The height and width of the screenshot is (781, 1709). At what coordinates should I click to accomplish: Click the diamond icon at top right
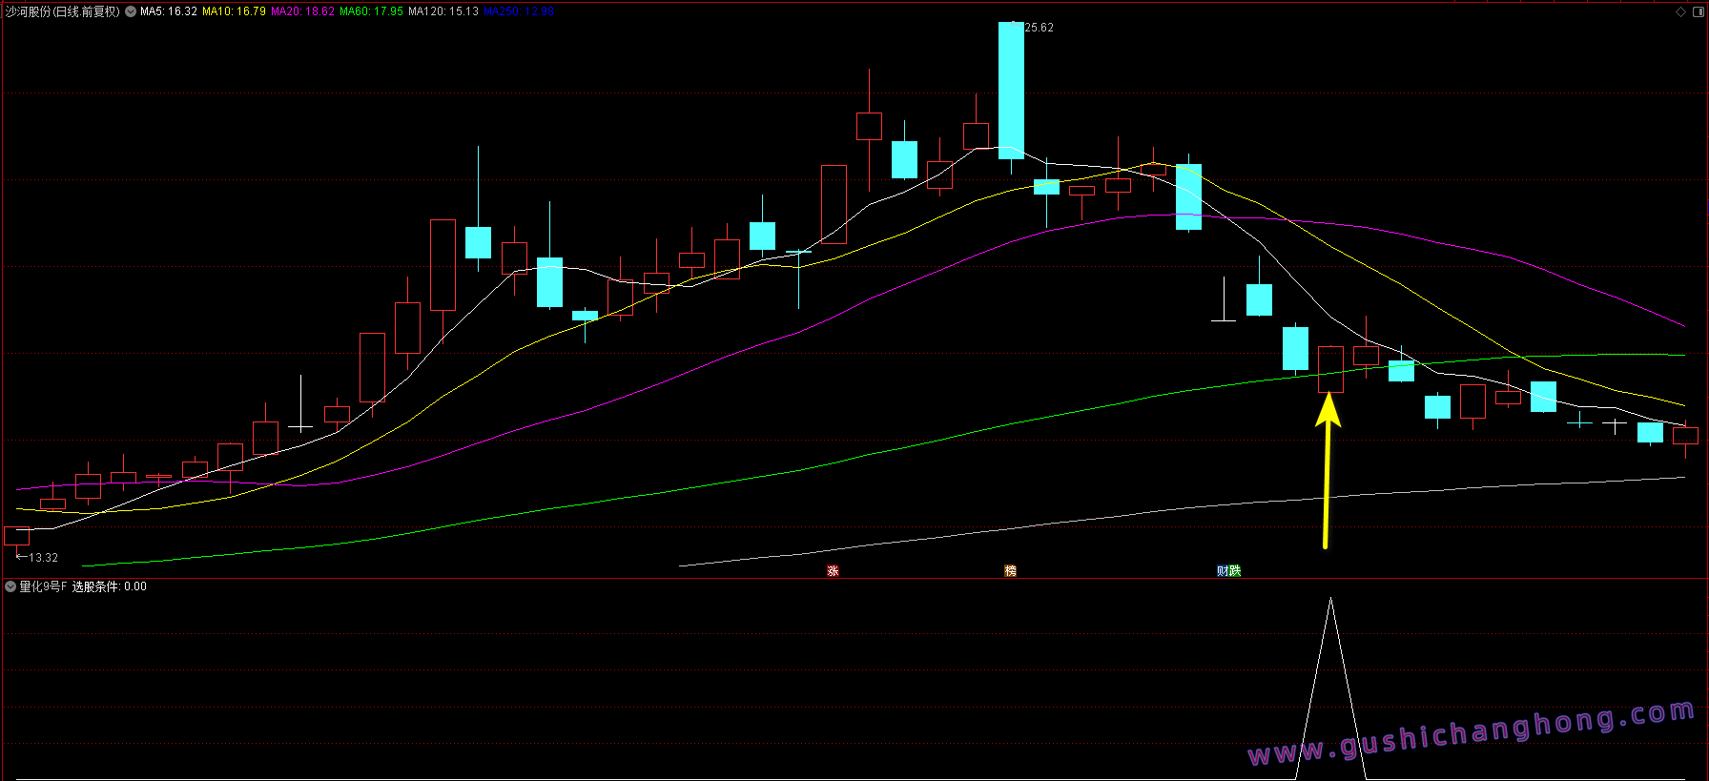point(1680,12)
